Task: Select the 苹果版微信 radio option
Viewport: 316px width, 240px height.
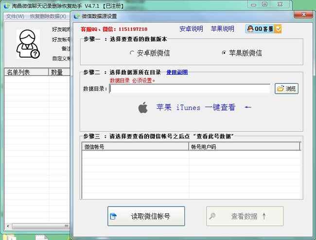Action: pyautogui.click(x=224, y=52)
